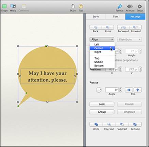
Task: Choose Left from Align menu
Action: (102, 45)
